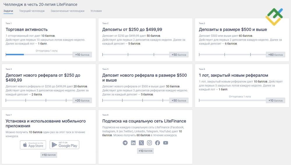291x165 pixels.
Task: Download app from the App Store badge
Action: point(33,145)
